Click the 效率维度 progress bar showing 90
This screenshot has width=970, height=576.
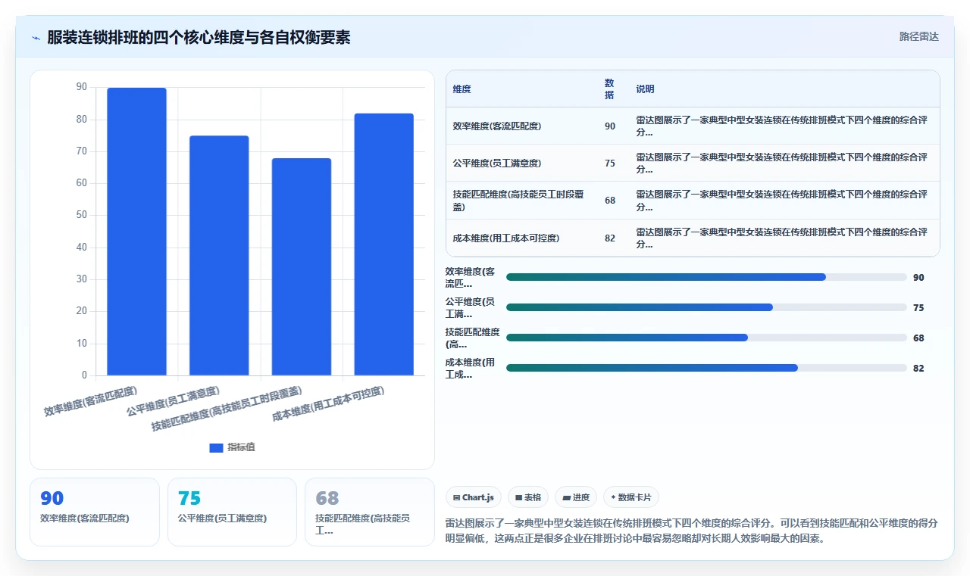pyautogui.click(x=706, y=277)
